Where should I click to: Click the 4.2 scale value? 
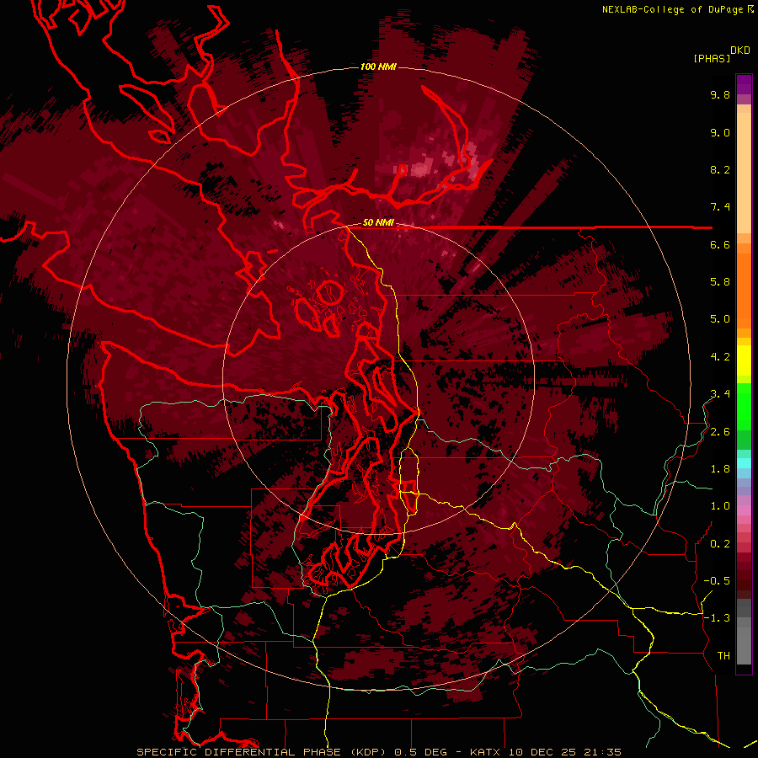point(720,357)
